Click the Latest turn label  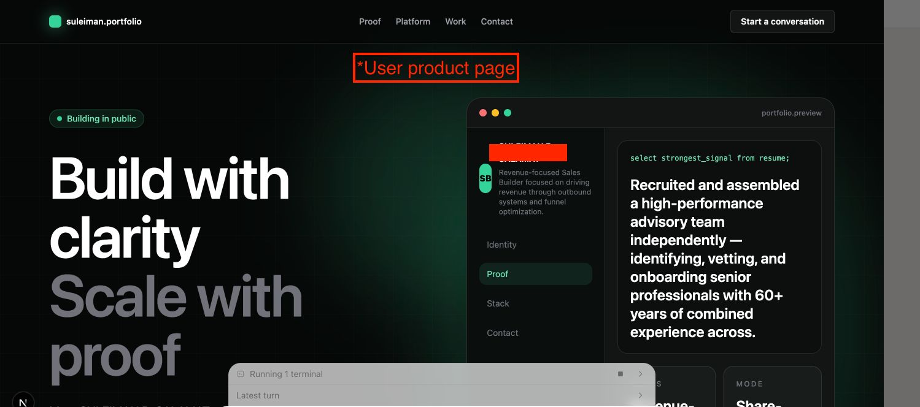[258, 395]
